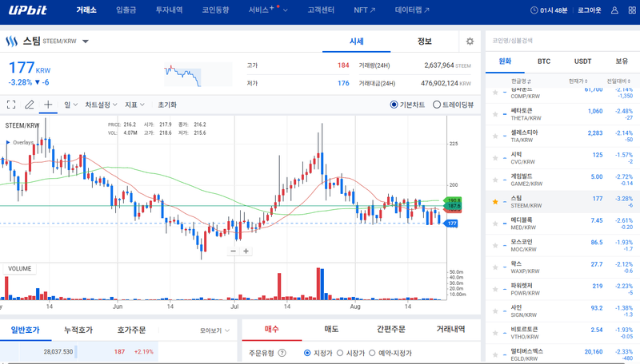Select the 187 price order book row

click(79, 351)
